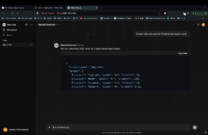The image size is (208, 135).
Task: Click the orange user avatar at top right
Action: pyautogui.click(x=203, y=25)
